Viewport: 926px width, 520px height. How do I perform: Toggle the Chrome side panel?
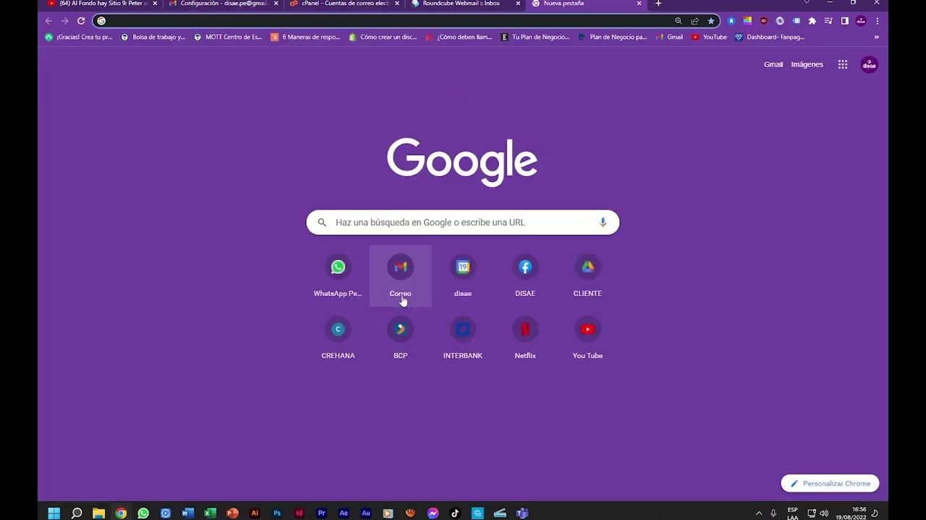(844, 21)
